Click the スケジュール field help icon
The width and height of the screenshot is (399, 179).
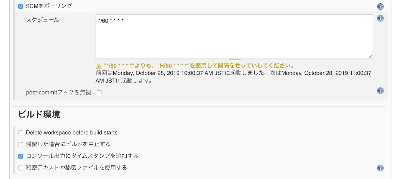coord(380,18)
